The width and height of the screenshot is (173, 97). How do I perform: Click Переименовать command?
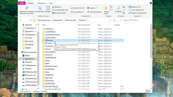[94, 12]
